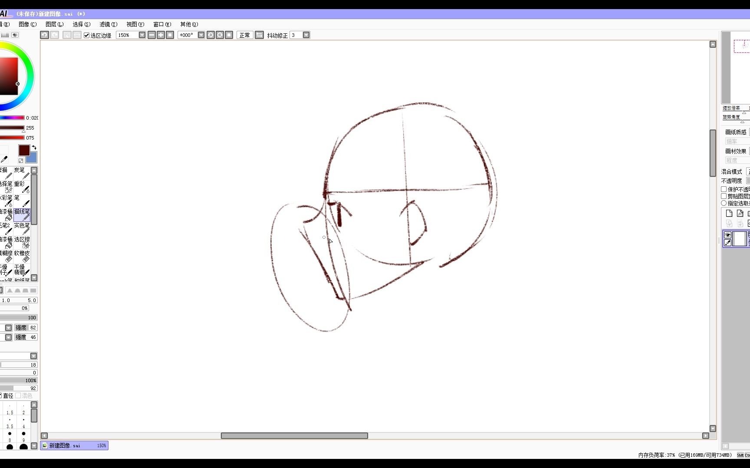750x468 pixels.
Task: Click the zoom in plus button
Action: [161, 35]
